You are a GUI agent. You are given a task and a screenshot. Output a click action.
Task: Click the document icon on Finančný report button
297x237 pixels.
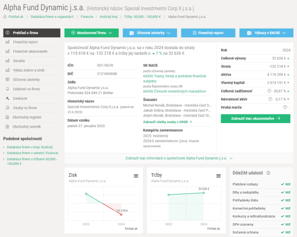pyautogui.click(x=195, y=33)
